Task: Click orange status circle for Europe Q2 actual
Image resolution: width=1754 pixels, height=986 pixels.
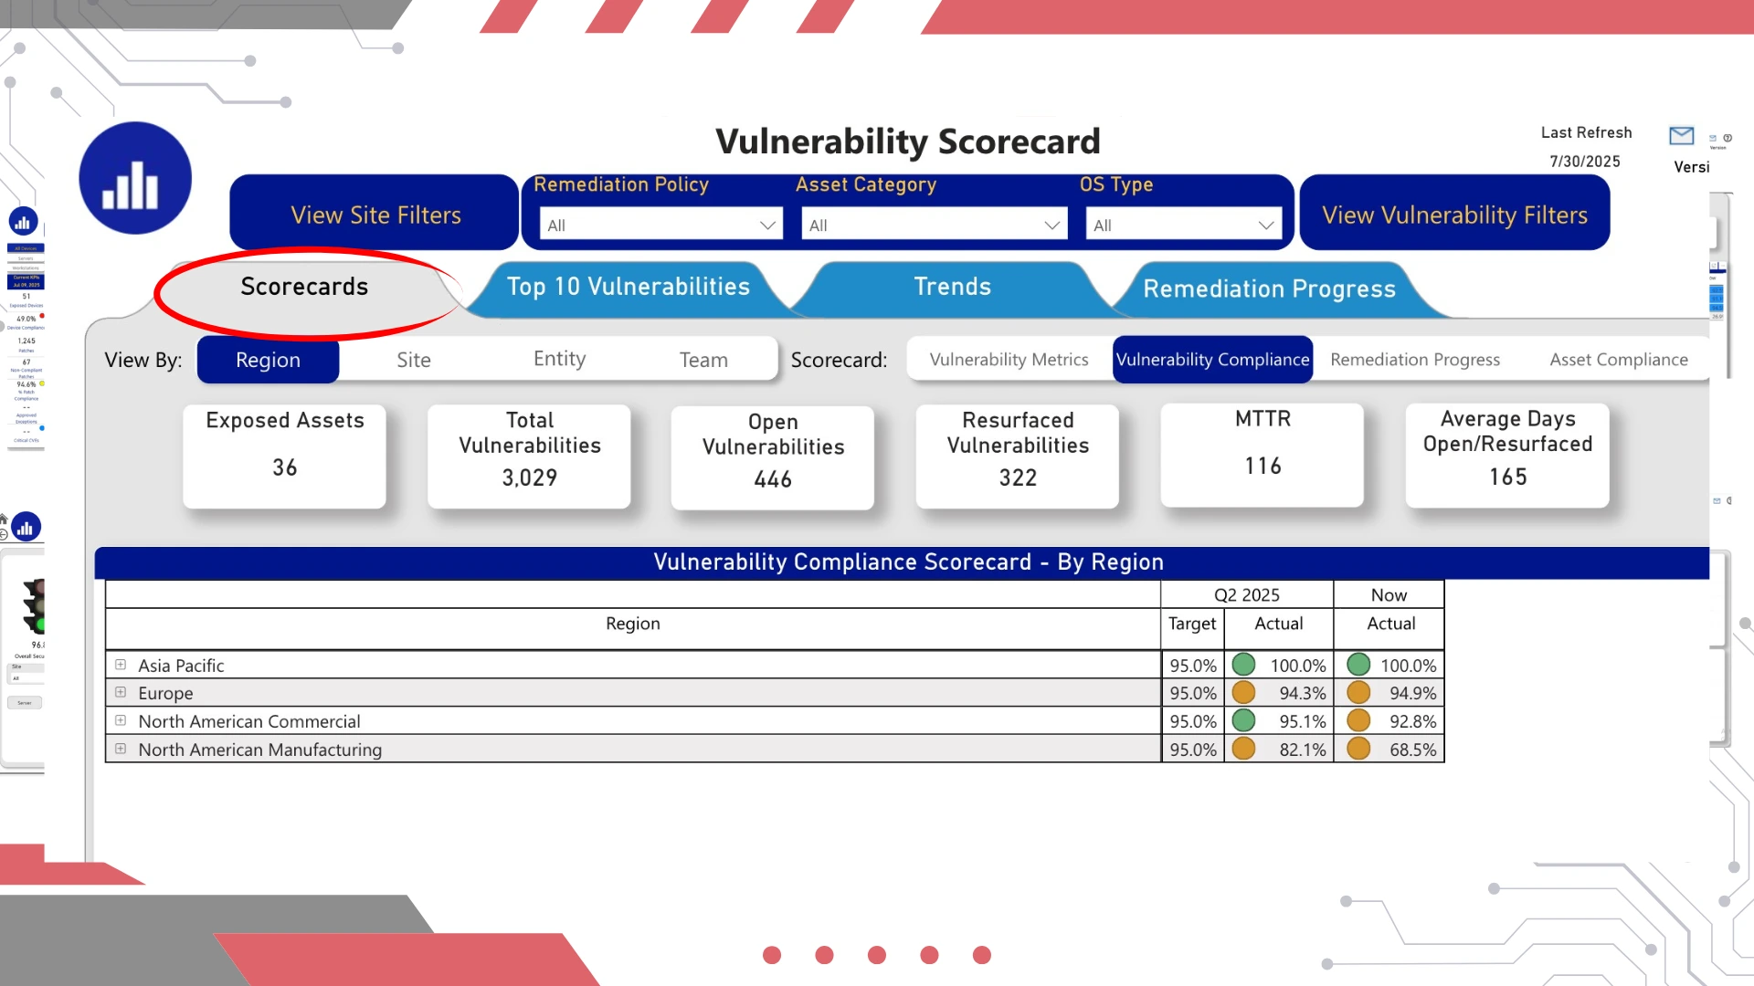Action: pos(1243,693)
